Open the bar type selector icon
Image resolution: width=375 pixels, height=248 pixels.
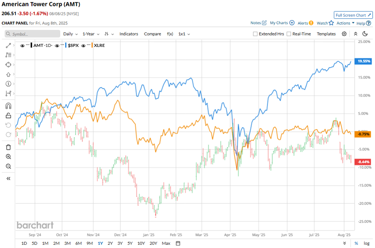coord(107,34)
